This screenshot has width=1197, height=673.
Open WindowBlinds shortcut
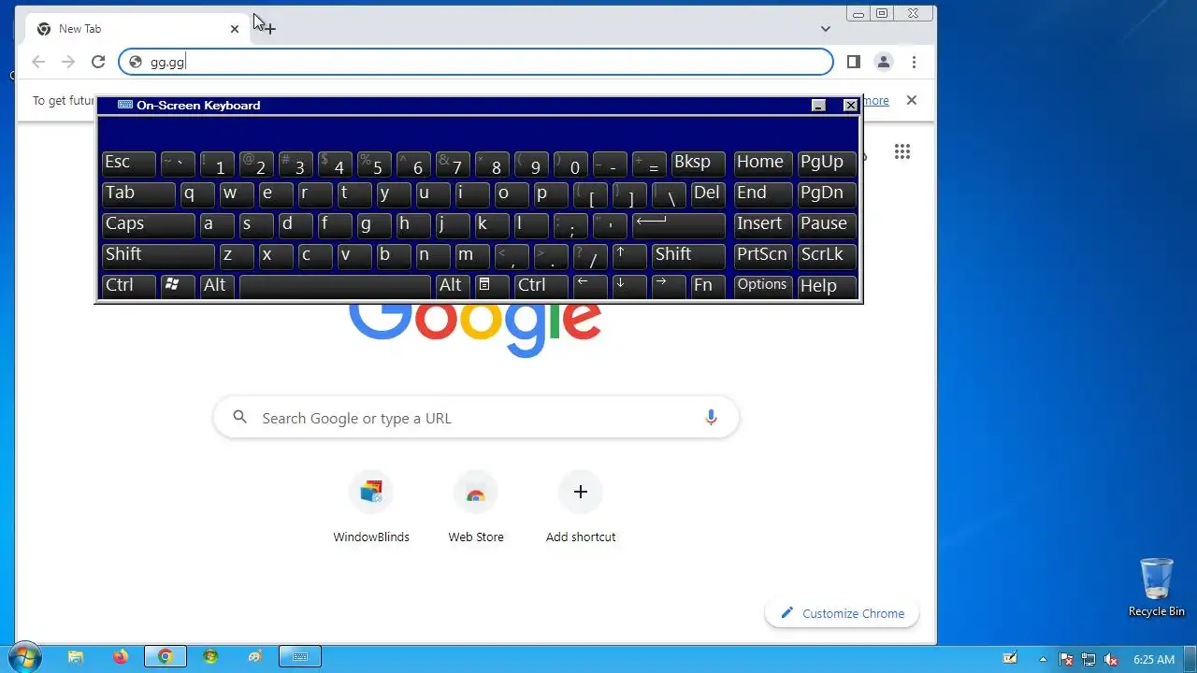tap(371, 508)
